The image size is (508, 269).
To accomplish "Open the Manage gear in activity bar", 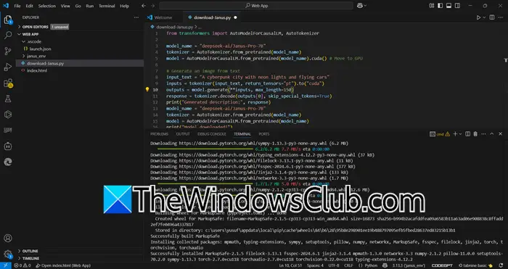I will point(8,254).
